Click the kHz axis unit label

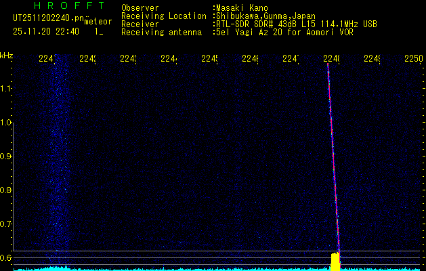coord(7,56)
